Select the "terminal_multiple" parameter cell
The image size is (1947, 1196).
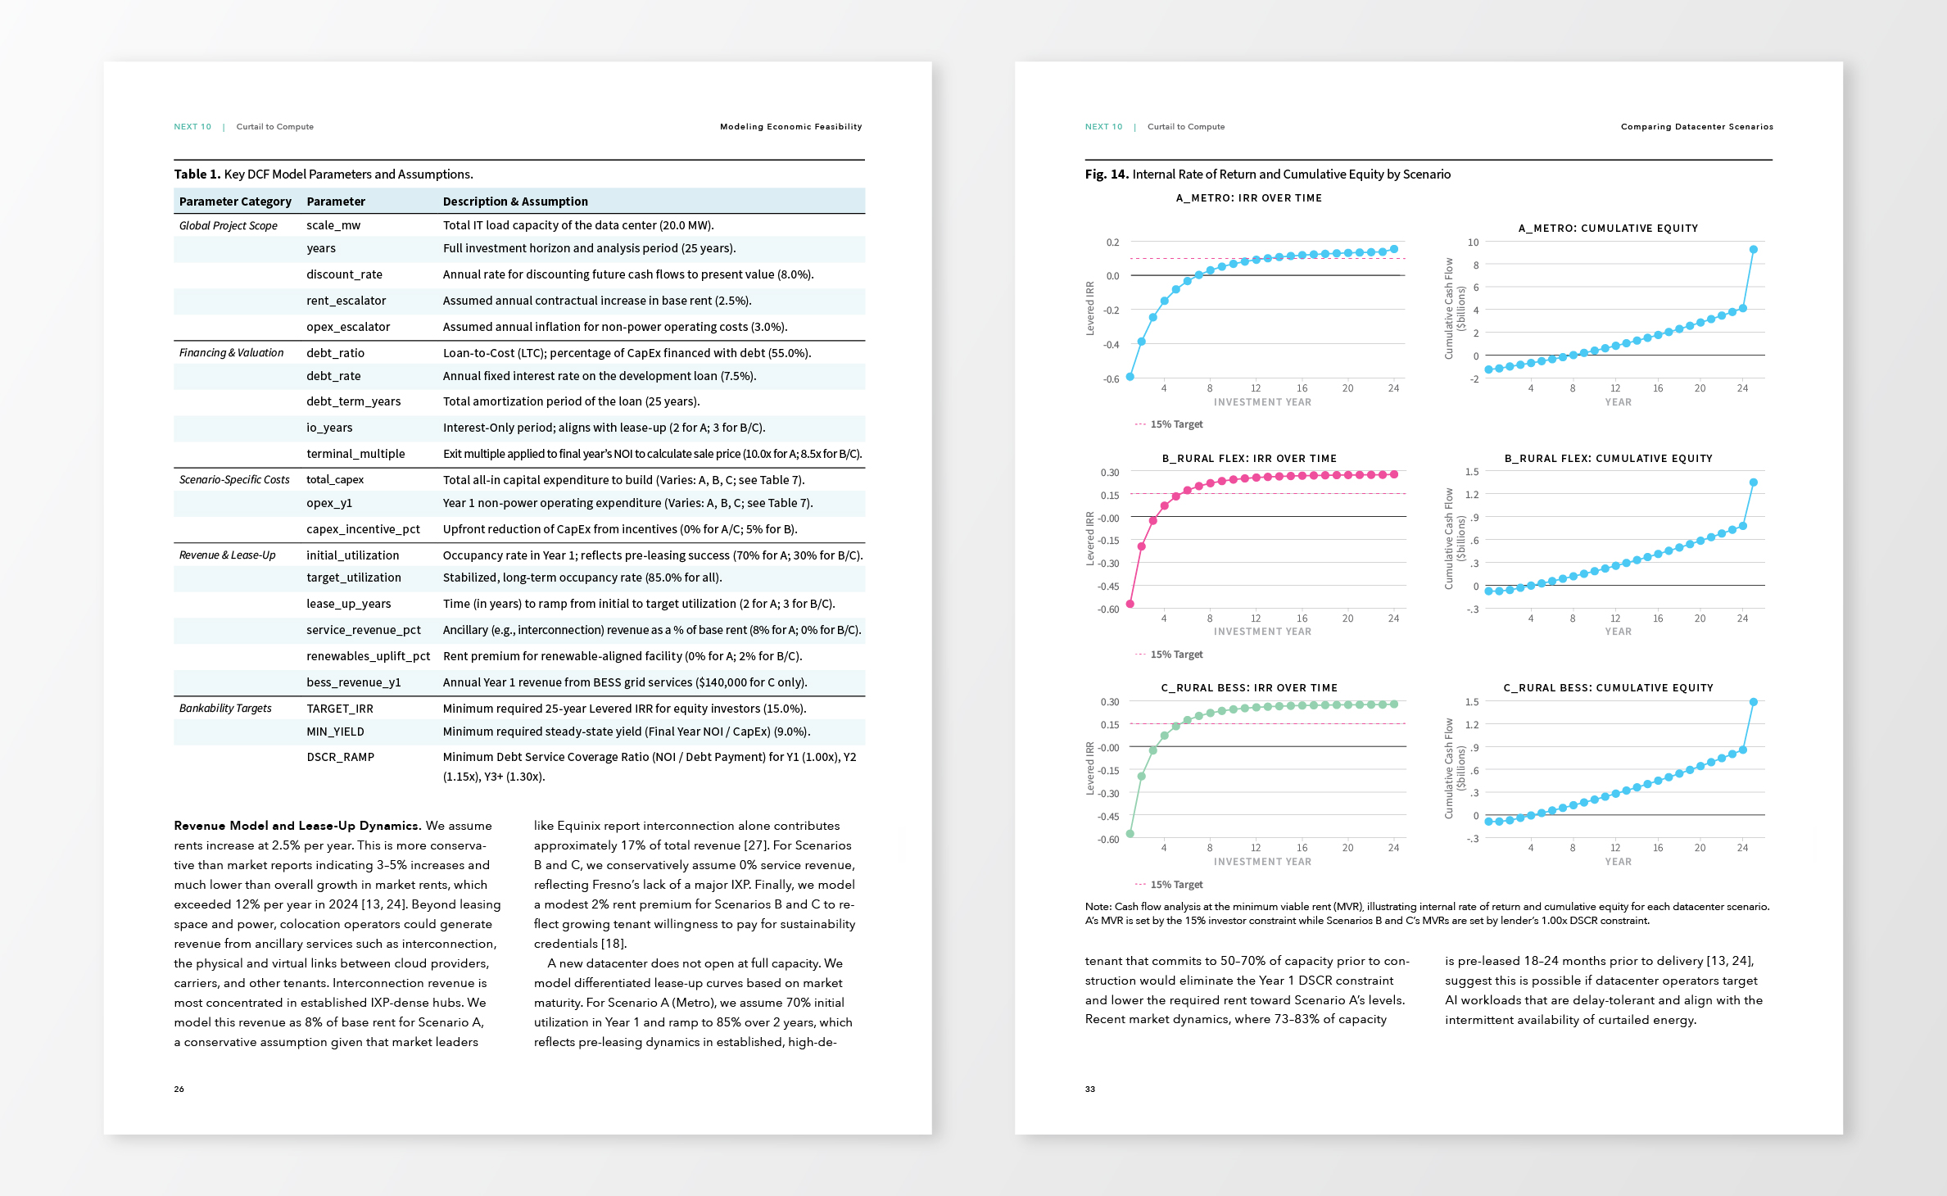(355, 454)
